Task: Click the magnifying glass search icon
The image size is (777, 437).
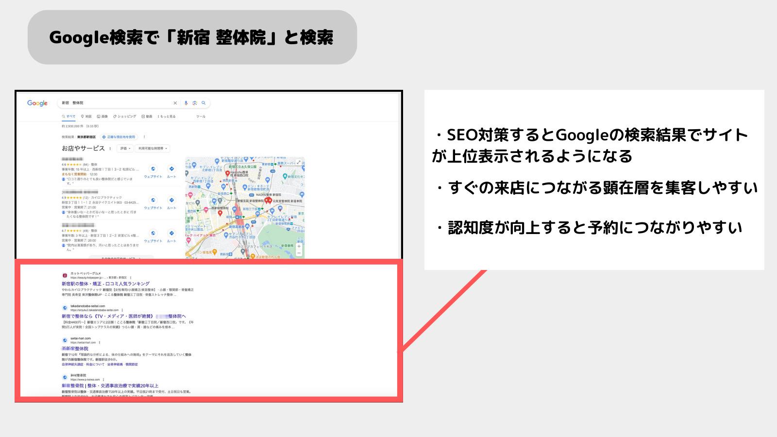Action: click(x=203, y=103)
